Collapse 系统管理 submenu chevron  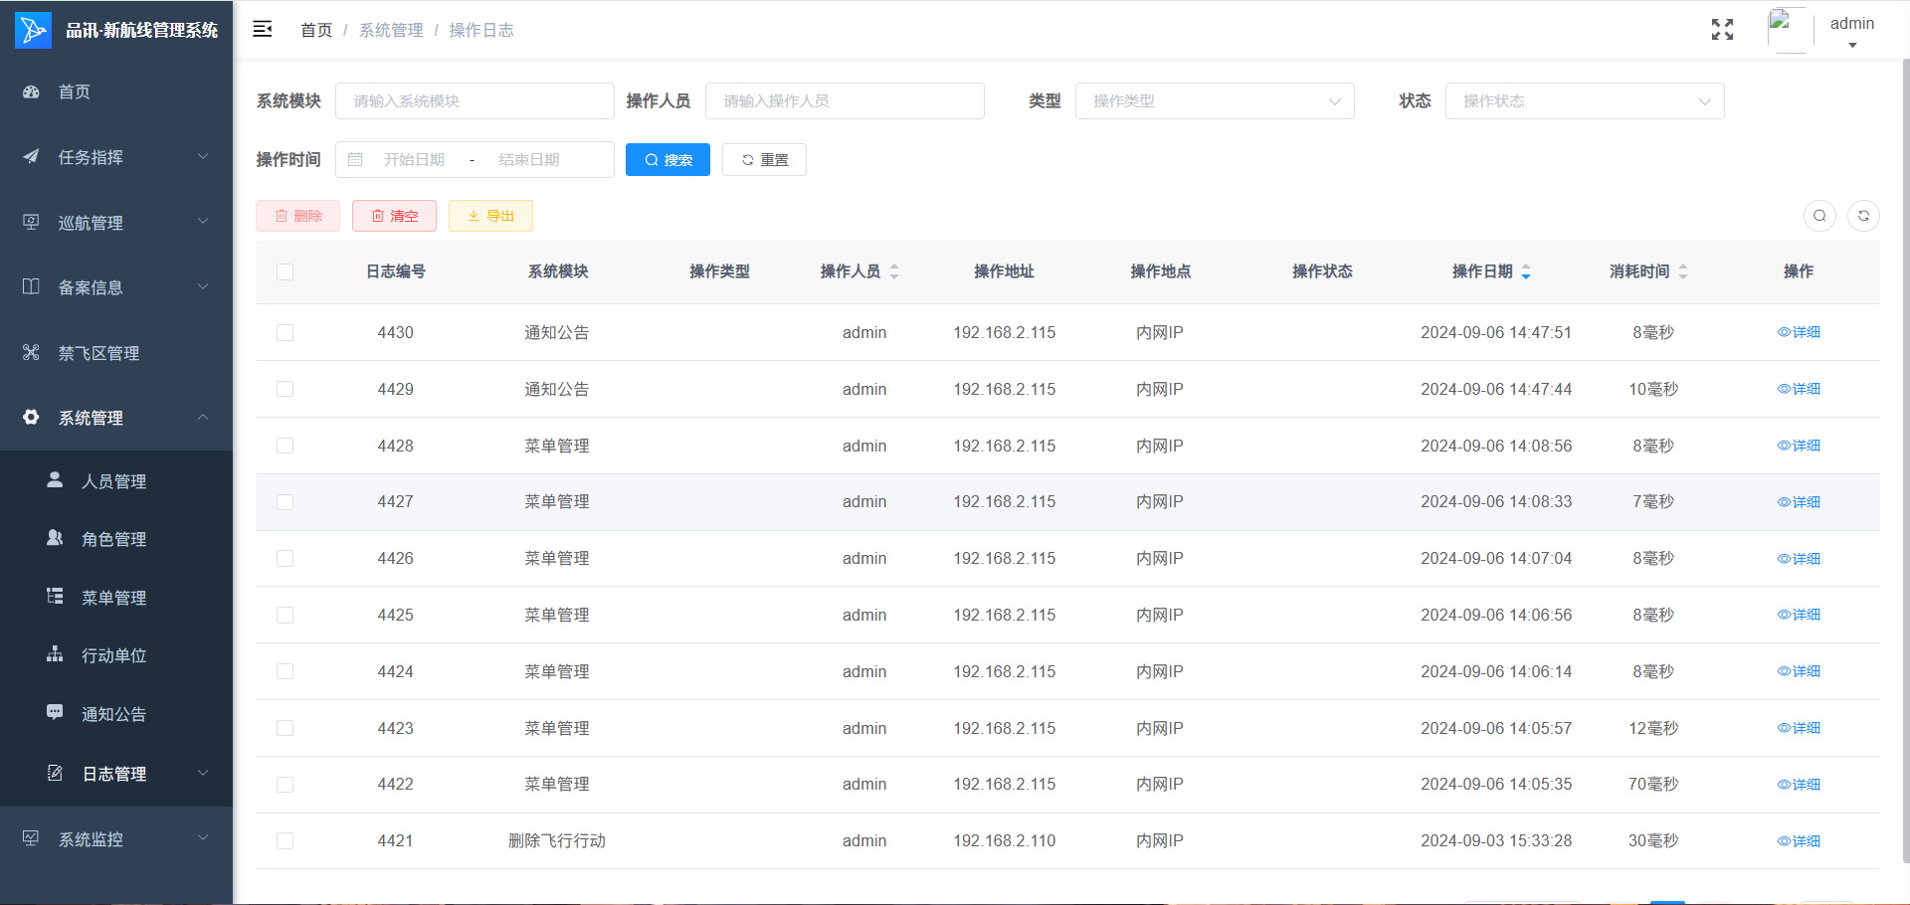[x=203, y=417]
